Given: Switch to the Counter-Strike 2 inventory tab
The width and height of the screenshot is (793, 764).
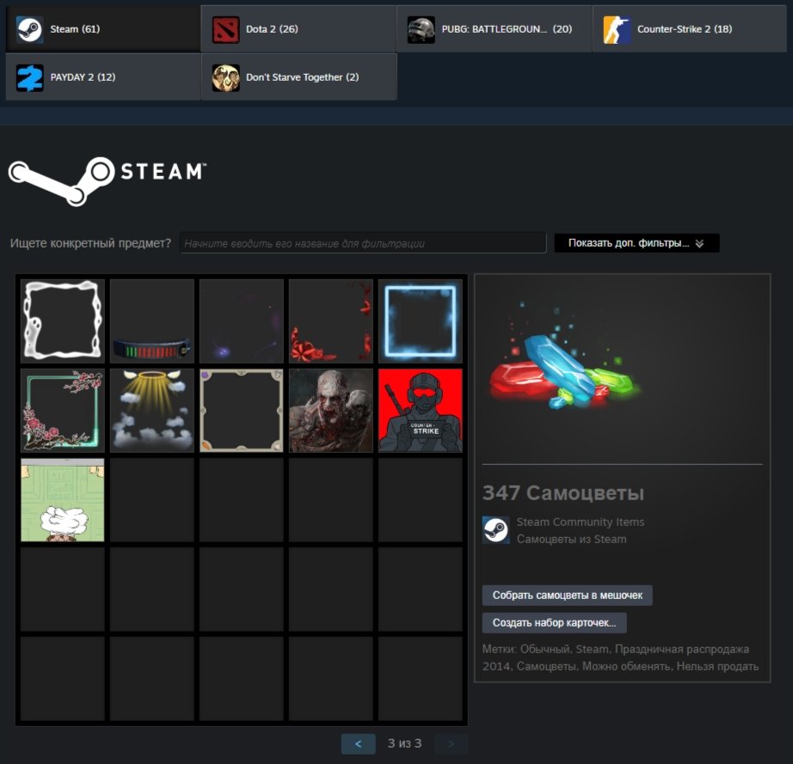Looking at the screenshot, I should [x=690, y=29].
